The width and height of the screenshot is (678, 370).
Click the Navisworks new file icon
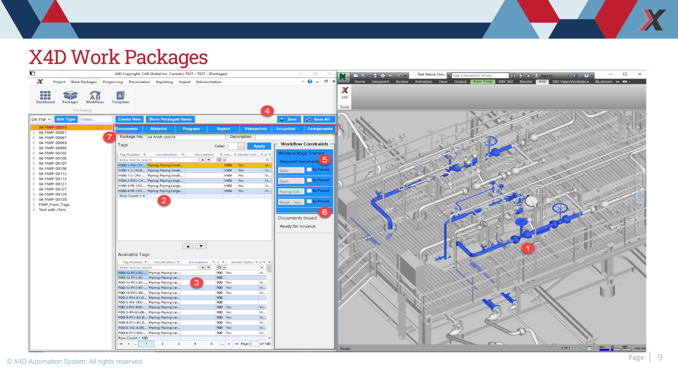pos(356,75)
